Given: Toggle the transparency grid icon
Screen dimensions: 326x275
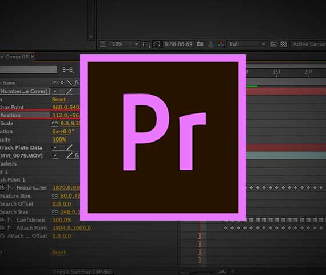Looking at the screenshot, I should [284, 44].
